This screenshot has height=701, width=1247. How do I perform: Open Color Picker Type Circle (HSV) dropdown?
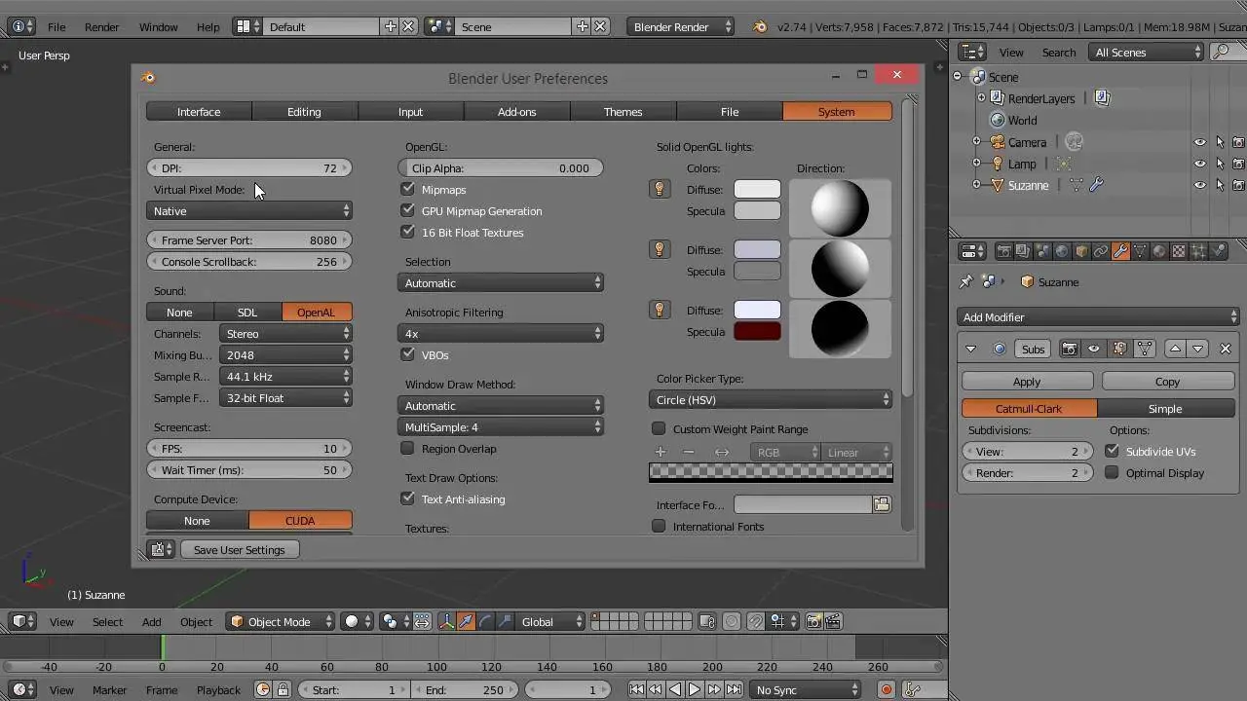(771, 400)
